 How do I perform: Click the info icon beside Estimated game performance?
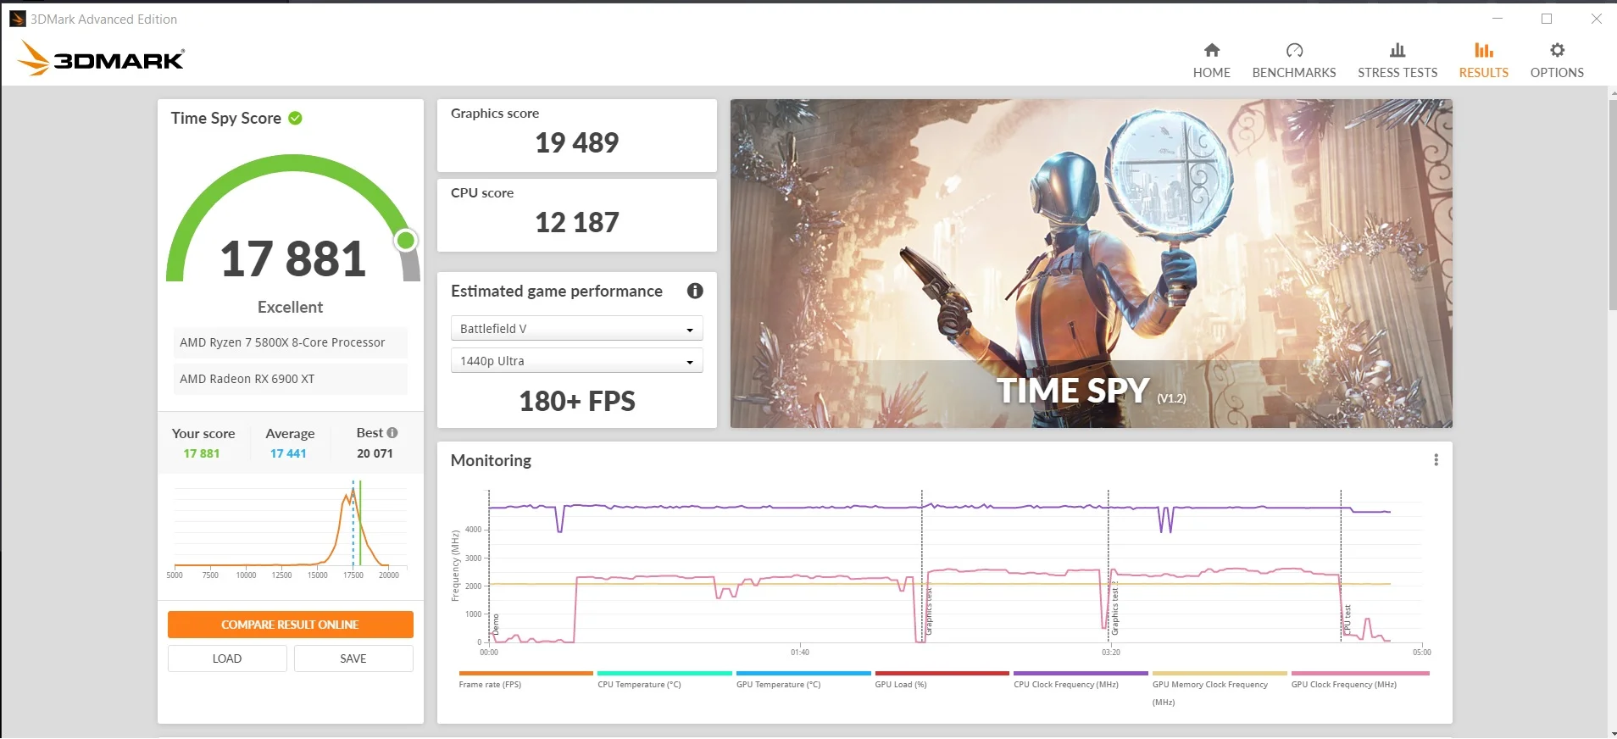(695, 291)
